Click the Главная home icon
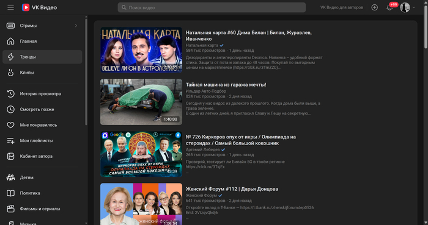428x225 pixels. pos(10,41)
